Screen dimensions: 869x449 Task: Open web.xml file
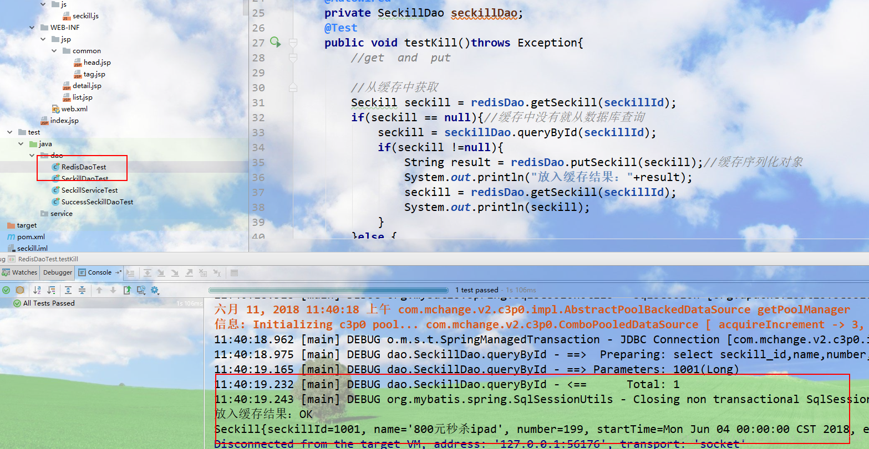(70, 109)
